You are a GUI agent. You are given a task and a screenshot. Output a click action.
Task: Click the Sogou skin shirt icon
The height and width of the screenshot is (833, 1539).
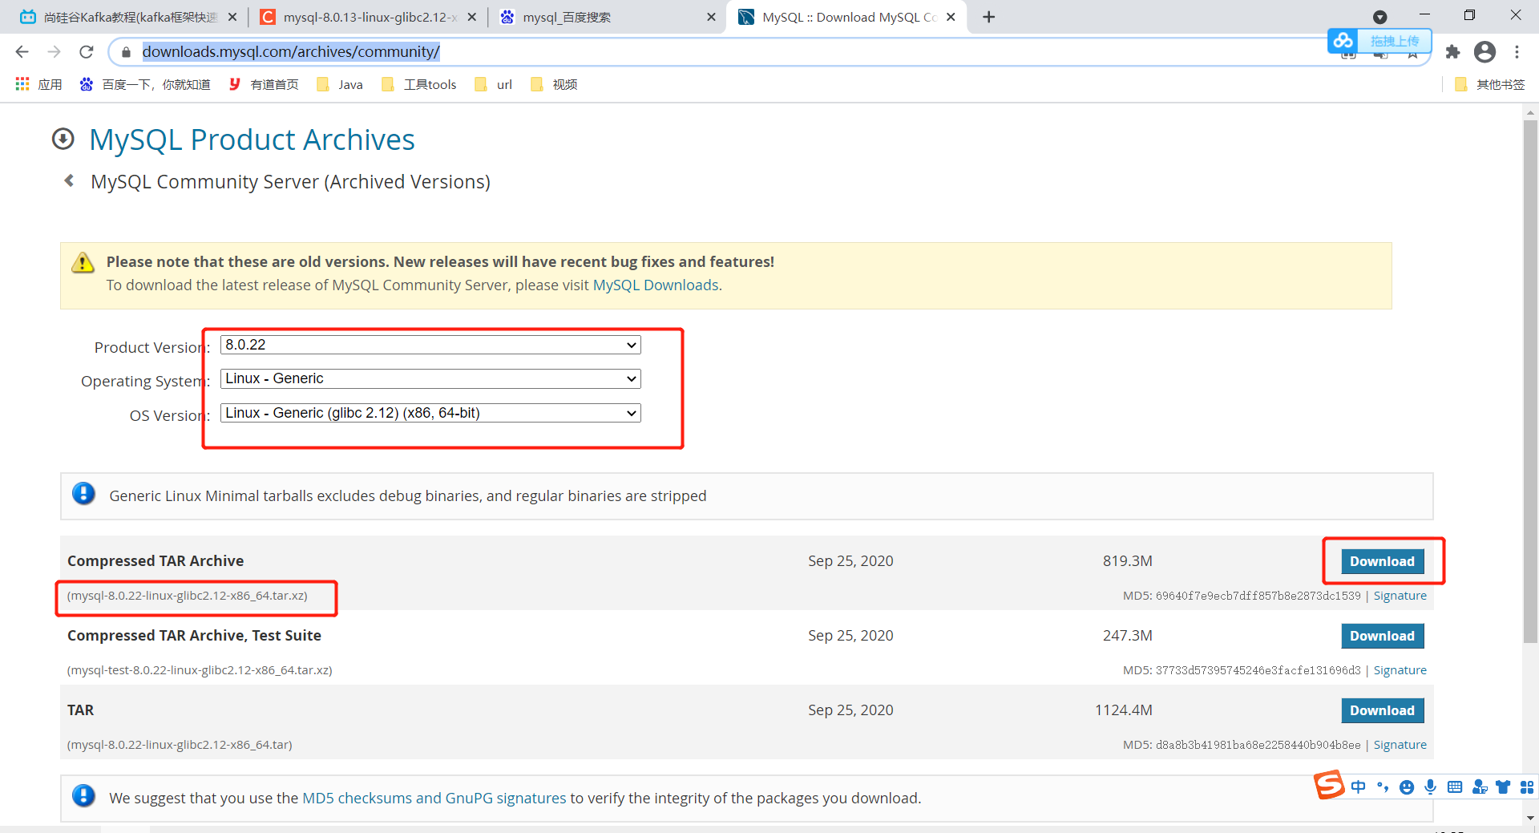pyautogui.click(x=1503, y=787)
